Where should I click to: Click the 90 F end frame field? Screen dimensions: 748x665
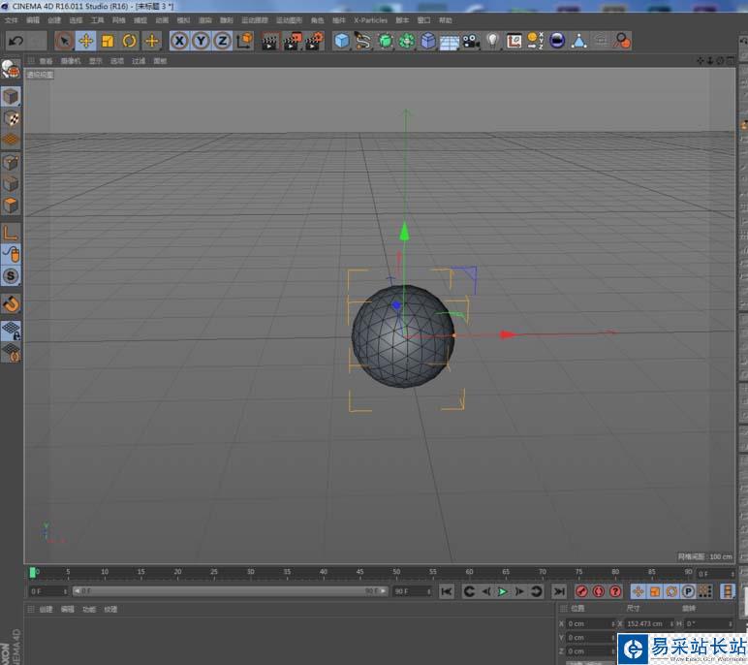coord(413,591)
